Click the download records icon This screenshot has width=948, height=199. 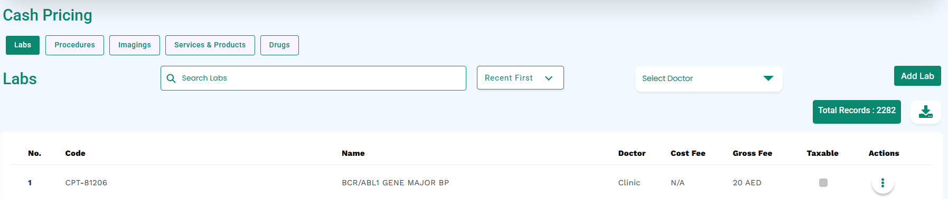tap(925, 112)
